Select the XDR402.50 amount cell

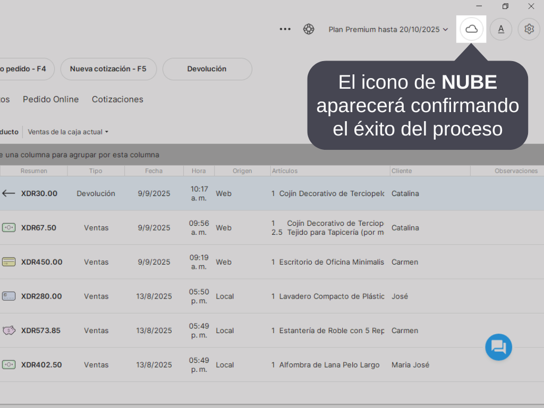[x=41, y=365]
